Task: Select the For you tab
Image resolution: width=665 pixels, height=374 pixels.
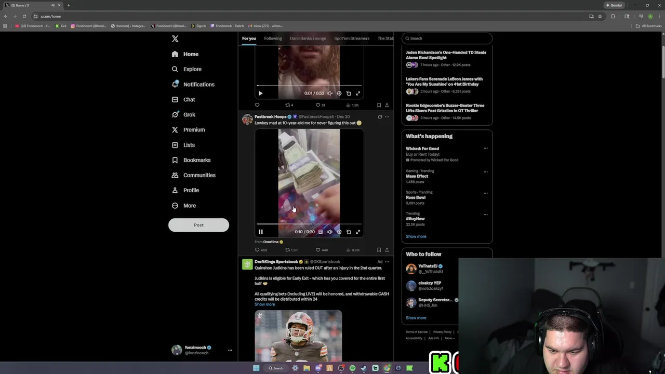Action: click(249, 38)
